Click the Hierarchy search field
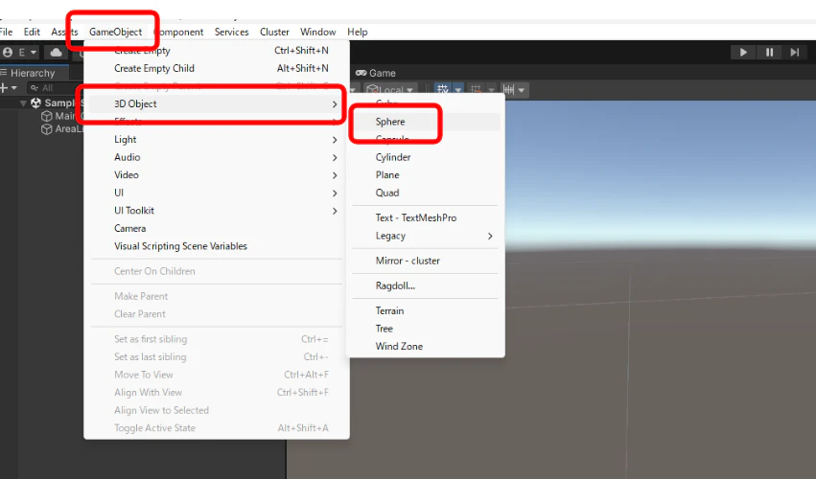This screenshot has height=479, width=816. click(55, 88)
